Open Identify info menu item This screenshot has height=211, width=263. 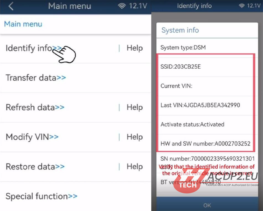[33, 48]
